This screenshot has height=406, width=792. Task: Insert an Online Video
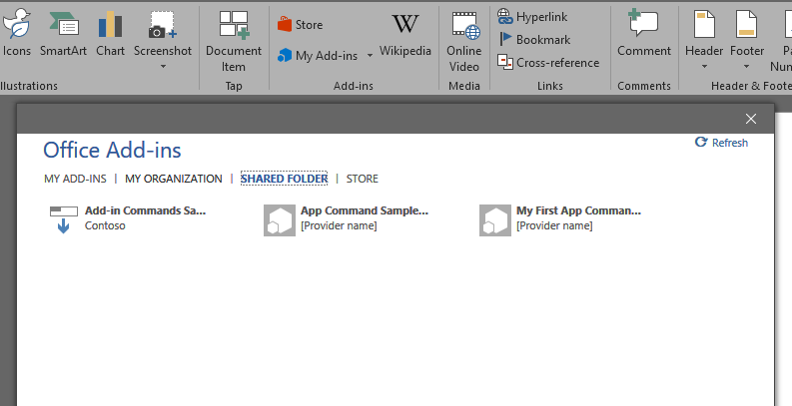coord(463,41)
